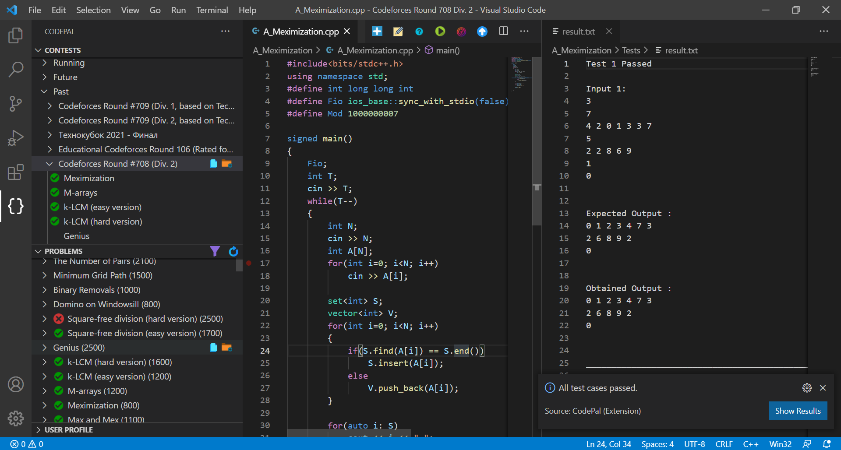Image resolution: width=841 pixels, height=450 pixels.
Task: Click Ln 24, Col 34 go to line
Action: point(608,444)
